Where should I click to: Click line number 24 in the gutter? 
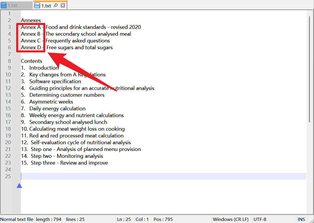point(8,170)
